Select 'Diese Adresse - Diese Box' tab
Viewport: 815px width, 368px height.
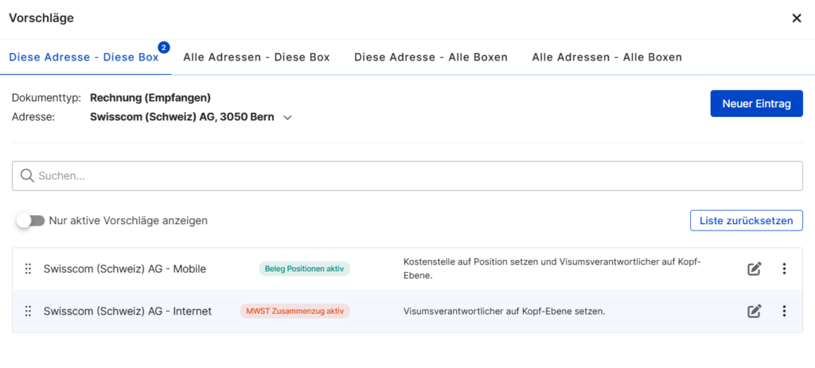click(x=84, y=57)
